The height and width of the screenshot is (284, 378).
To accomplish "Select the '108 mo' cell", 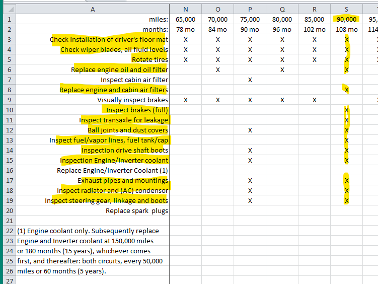I will point(346,29).
